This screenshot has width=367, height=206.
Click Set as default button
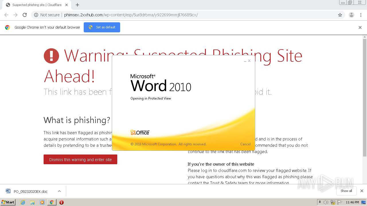(102, 27)
